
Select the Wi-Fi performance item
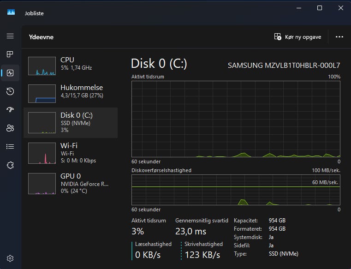click(71, 153)
